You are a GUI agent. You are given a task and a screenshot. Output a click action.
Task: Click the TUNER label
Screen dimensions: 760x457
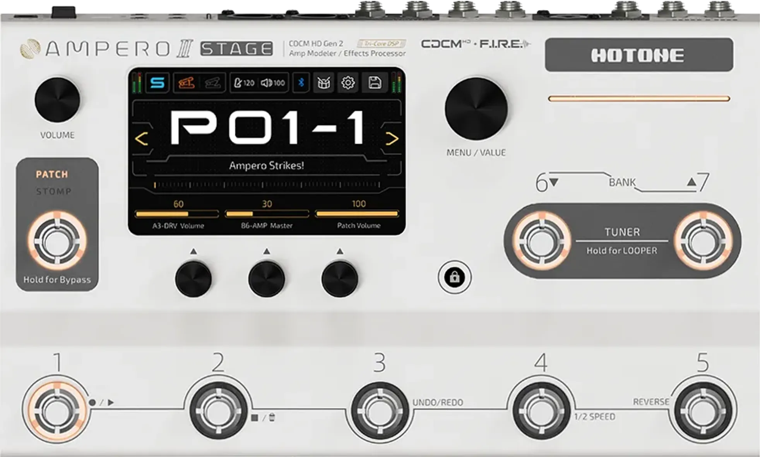point(622,232)
